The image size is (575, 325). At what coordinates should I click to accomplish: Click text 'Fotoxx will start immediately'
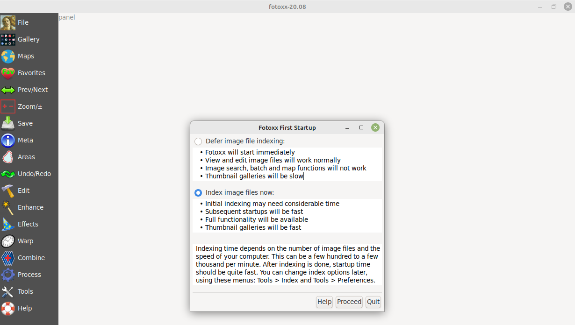point(250,152)
